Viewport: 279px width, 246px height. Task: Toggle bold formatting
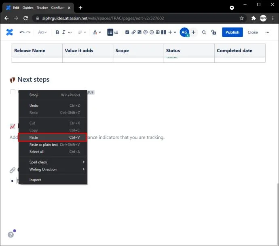[x=57, y=32]
